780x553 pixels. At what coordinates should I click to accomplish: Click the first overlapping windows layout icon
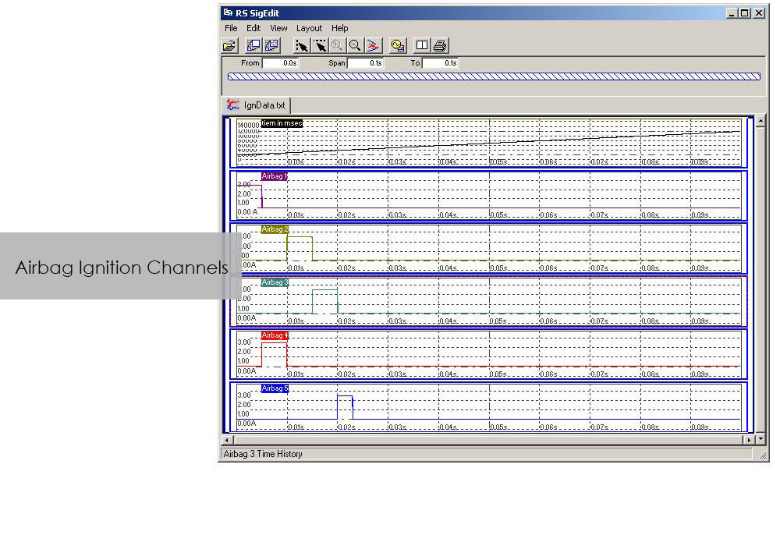pyautogui.click(x=253, y=46)
